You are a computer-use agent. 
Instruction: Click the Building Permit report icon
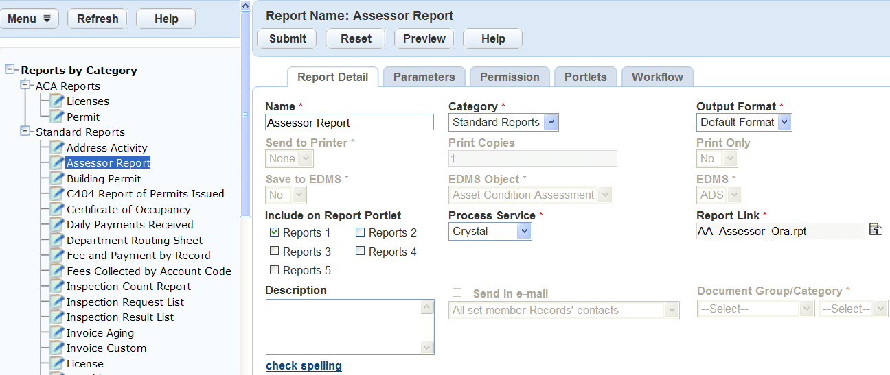58,178
